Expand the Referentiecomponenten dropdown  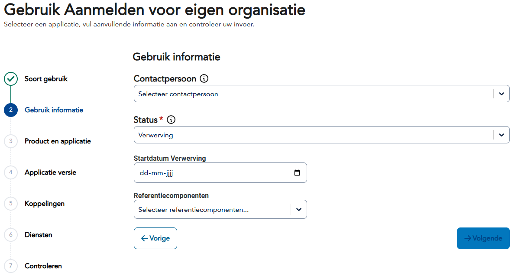298,209
